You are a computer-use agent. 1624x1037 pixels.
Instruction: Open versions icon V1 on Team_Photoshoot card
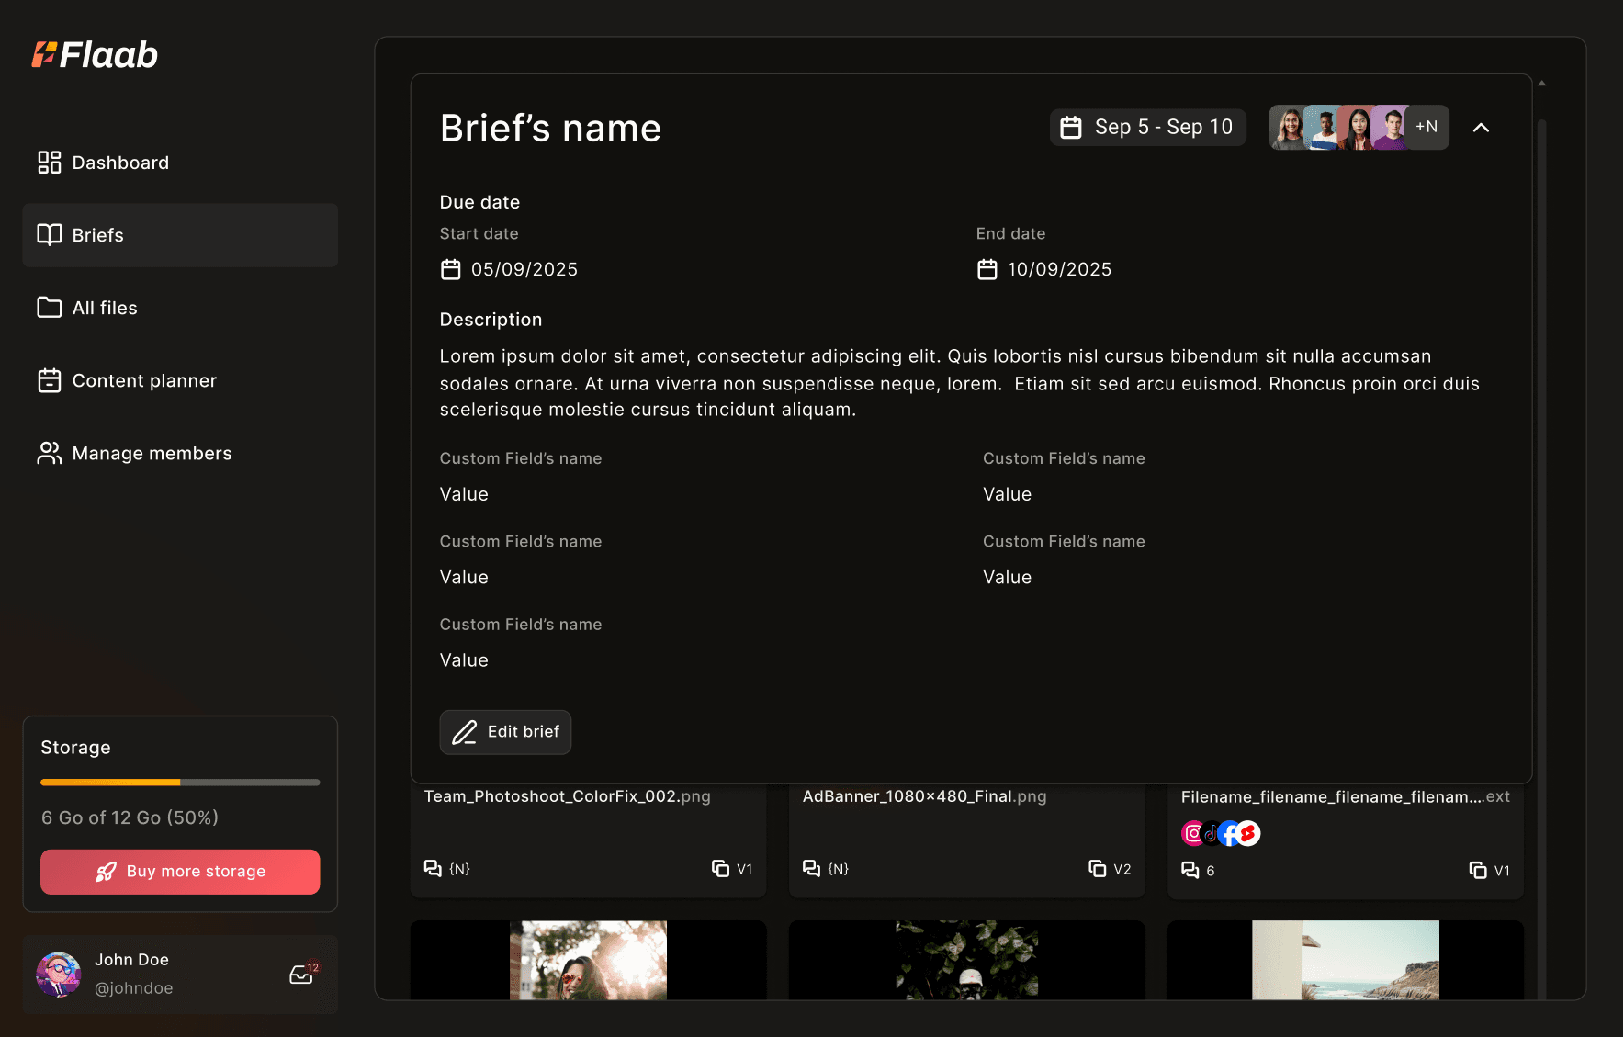point(721,868)
